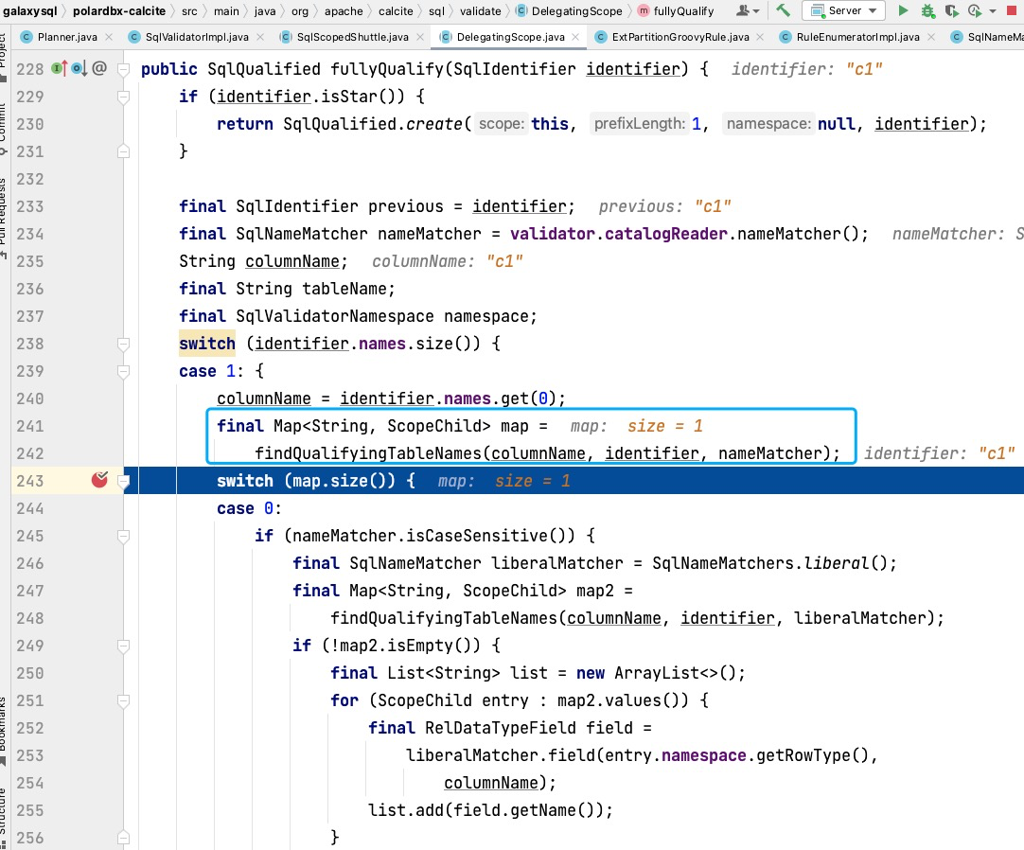Viewport: 1024px width, 850px height.
Task: Collapse the case 1 fold at line 239
Action: [123, 371]
